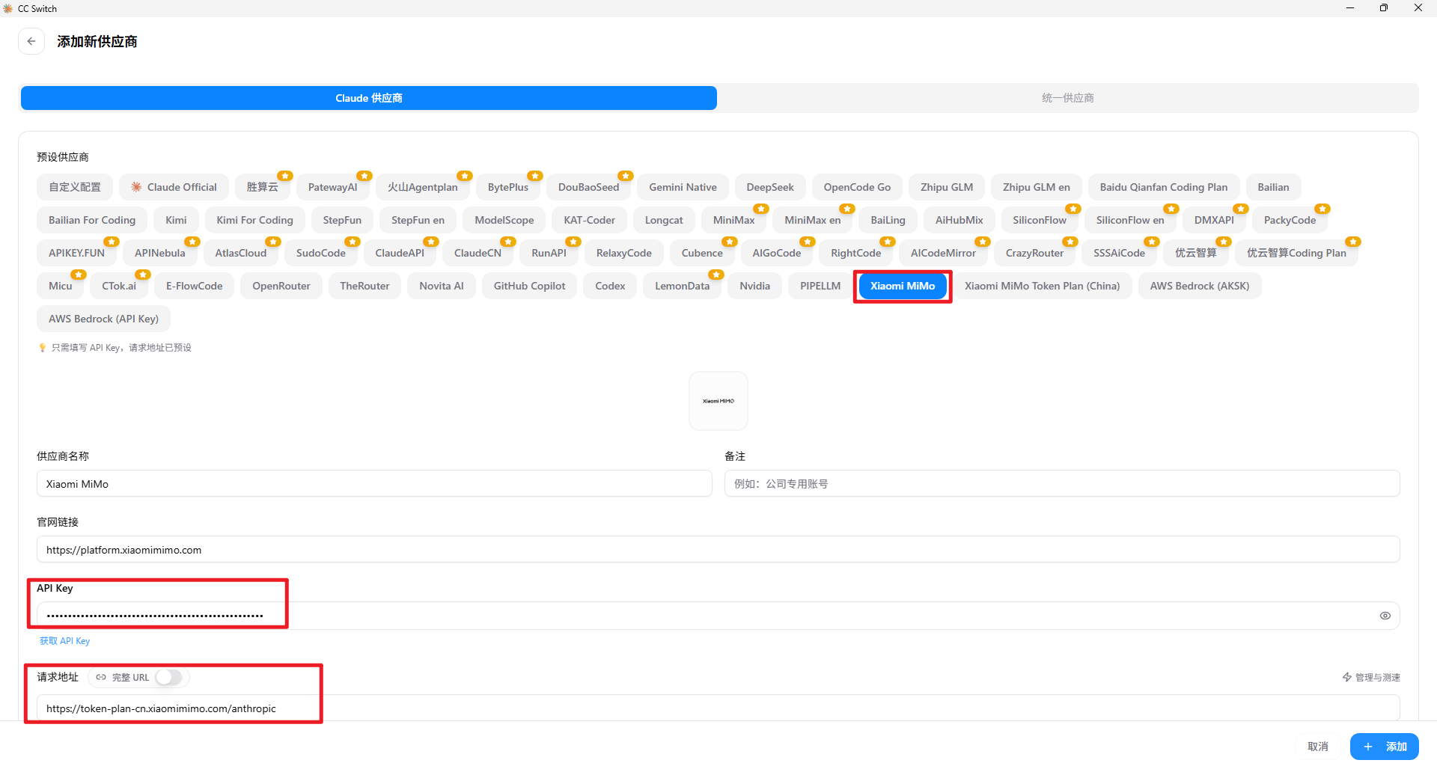1437x769 pixels.
Task: Pick the TheRouter provider preset
Action: 364,286
